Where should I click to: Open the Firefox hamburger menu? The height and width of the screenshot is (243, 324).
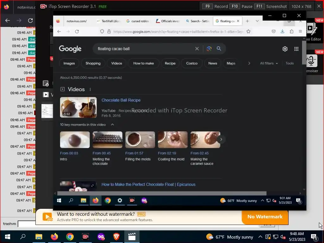tap(301, 31)
